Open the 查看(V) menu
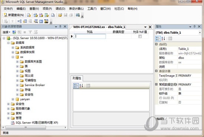 pos(34,9)
